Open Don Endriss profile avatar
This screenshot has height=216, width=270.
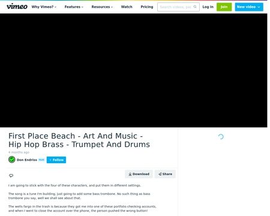12,160
